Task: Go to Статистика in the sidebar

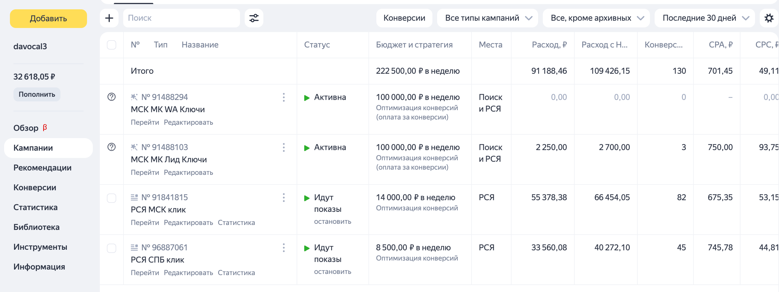Action: [35, 207]
